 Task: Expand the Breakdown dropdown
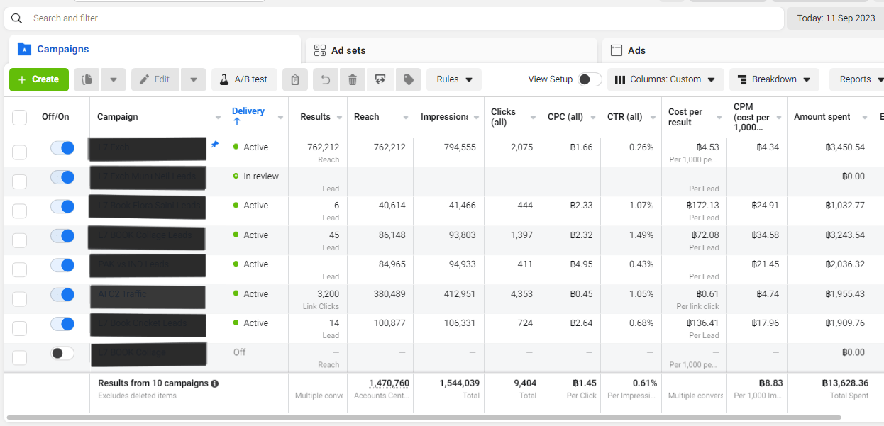point(774,79)
